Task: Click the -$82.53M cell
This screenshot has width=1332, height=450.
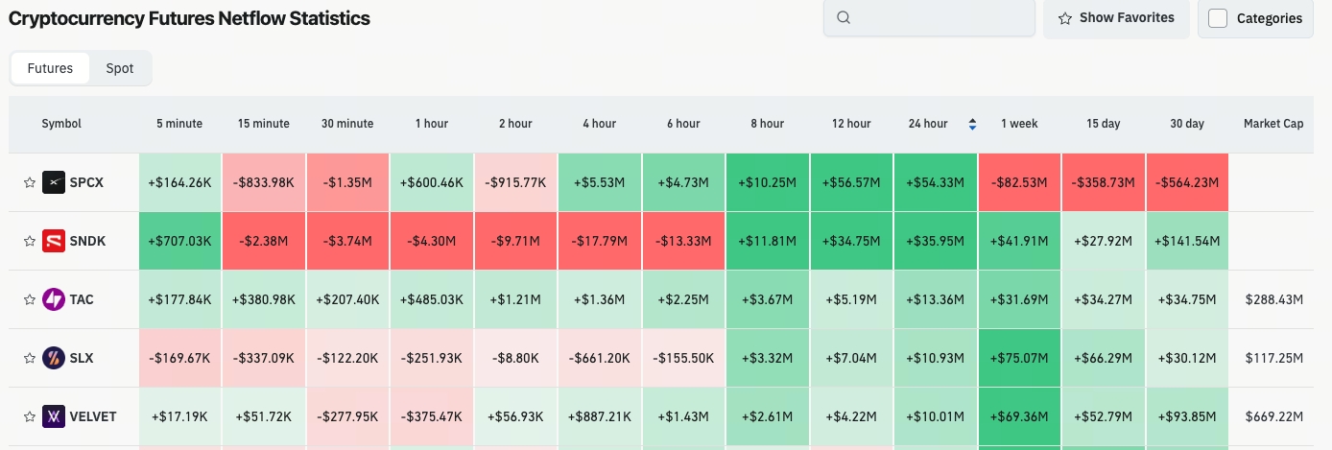Action: [1019, 182]
